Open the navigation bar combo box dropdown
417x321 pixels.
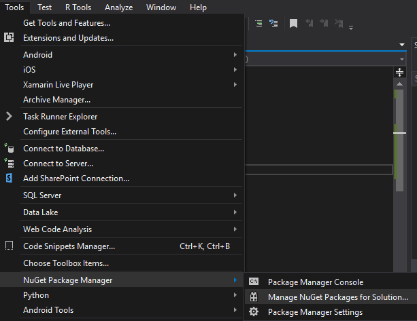(402, 59)
